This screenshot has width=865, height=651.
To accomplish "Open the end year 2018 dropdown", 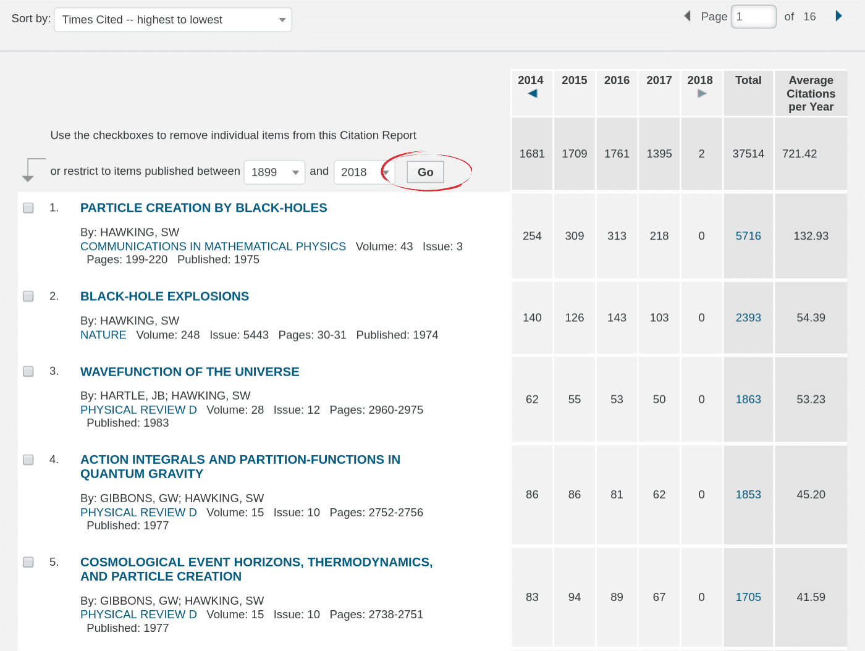I will click(x=364, y=172).
